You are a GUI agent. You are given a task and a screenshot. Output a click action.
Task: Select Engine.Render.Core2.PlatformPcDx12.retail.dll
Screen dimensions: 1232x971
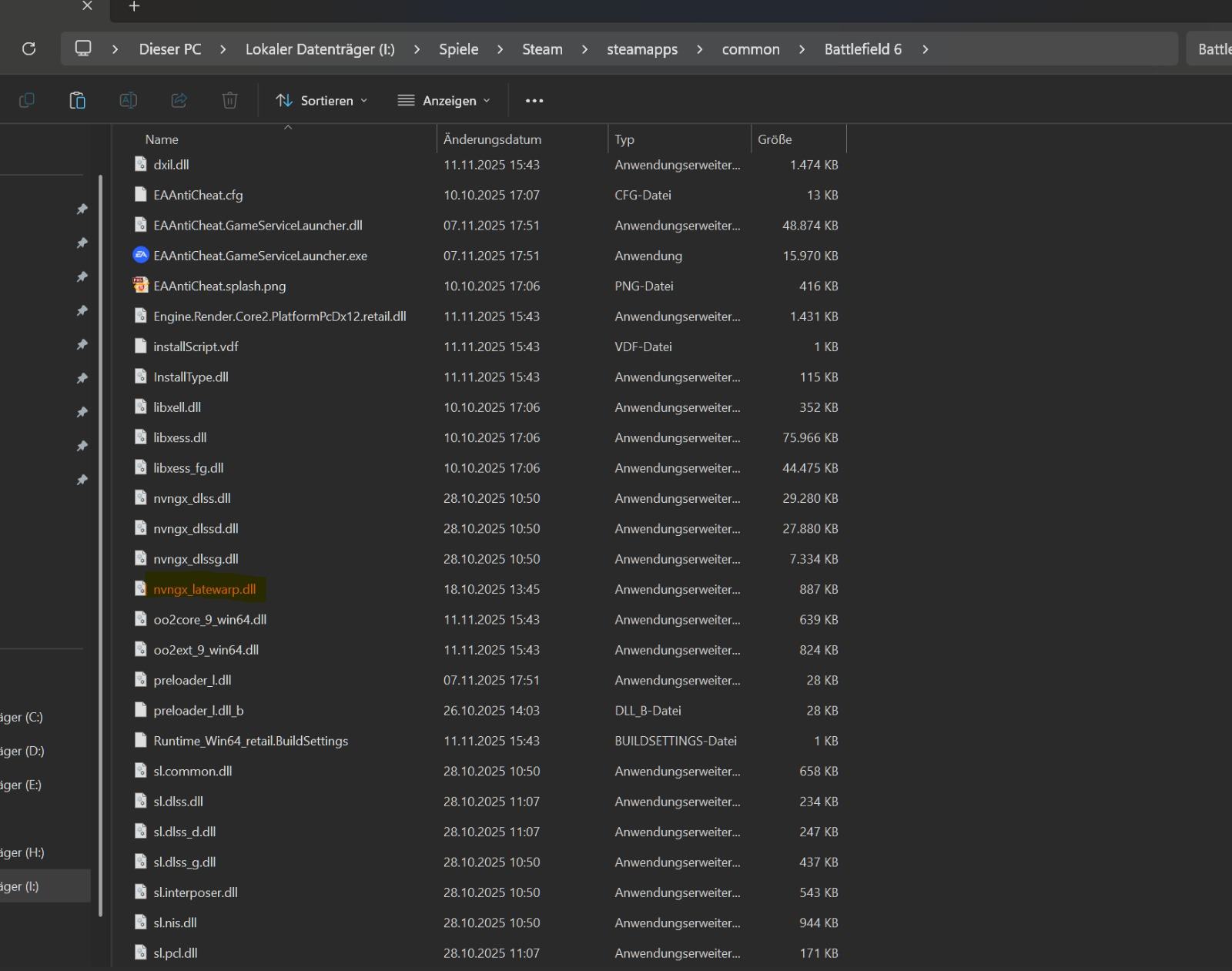tap(280, 316)
